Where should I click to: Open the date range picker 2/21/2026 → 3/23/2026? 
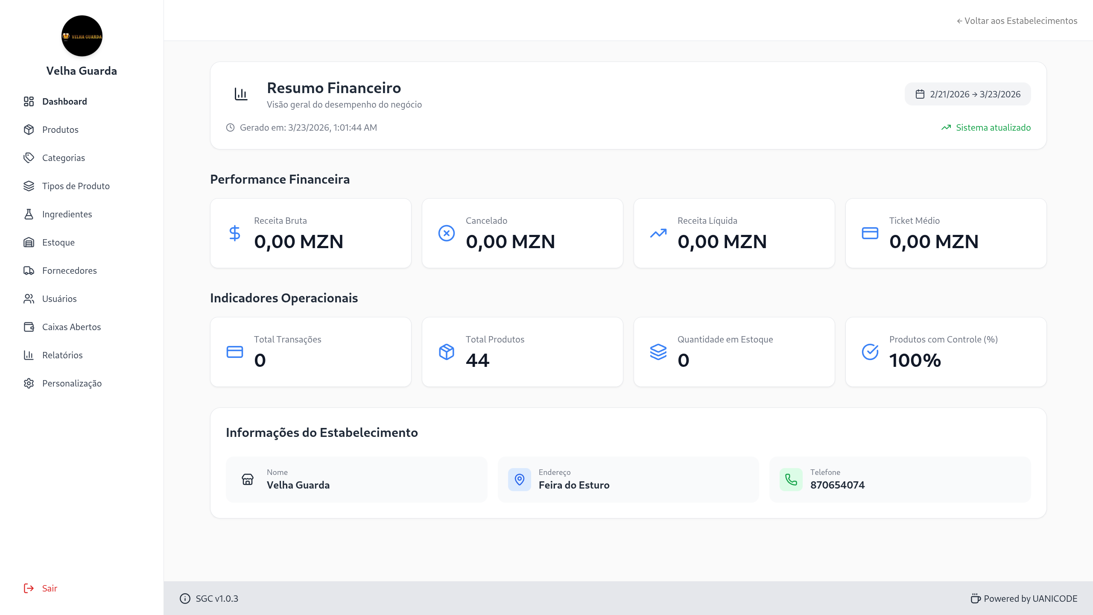pyautogui.click(x=967, y=94)
